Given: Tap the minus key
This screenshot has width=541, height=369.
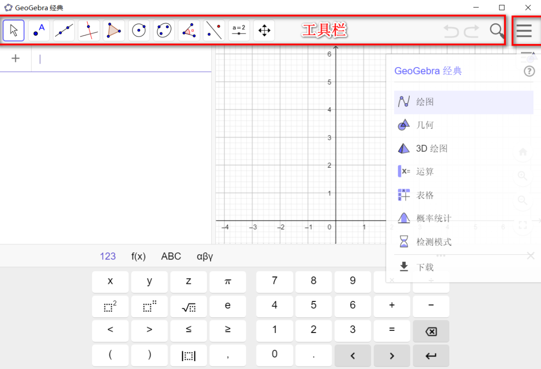Looking at the screenshot, I should tap(431, 306).
